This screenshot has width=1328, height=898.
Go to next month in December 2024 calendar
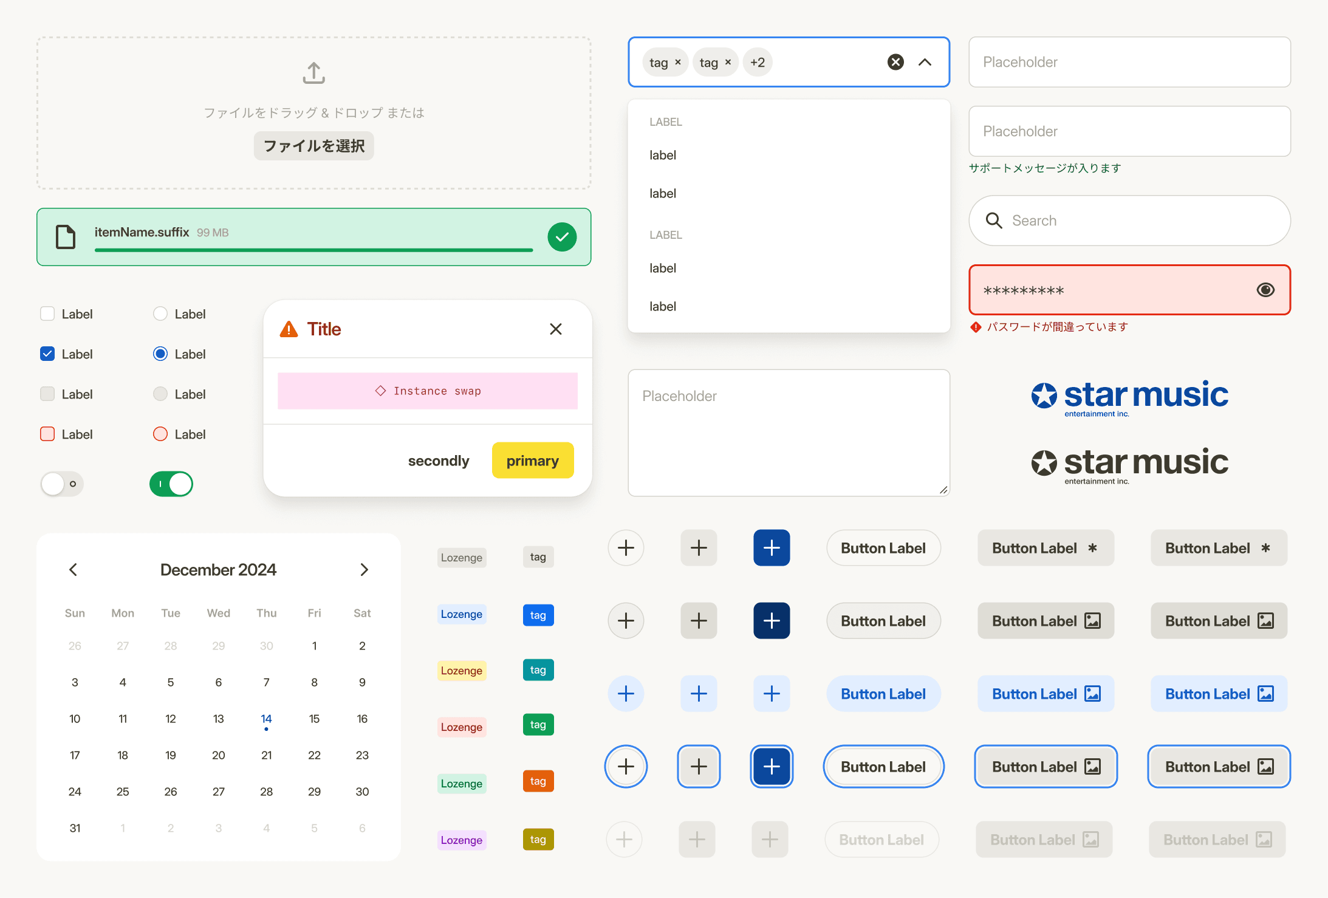[x=364, y=570]
